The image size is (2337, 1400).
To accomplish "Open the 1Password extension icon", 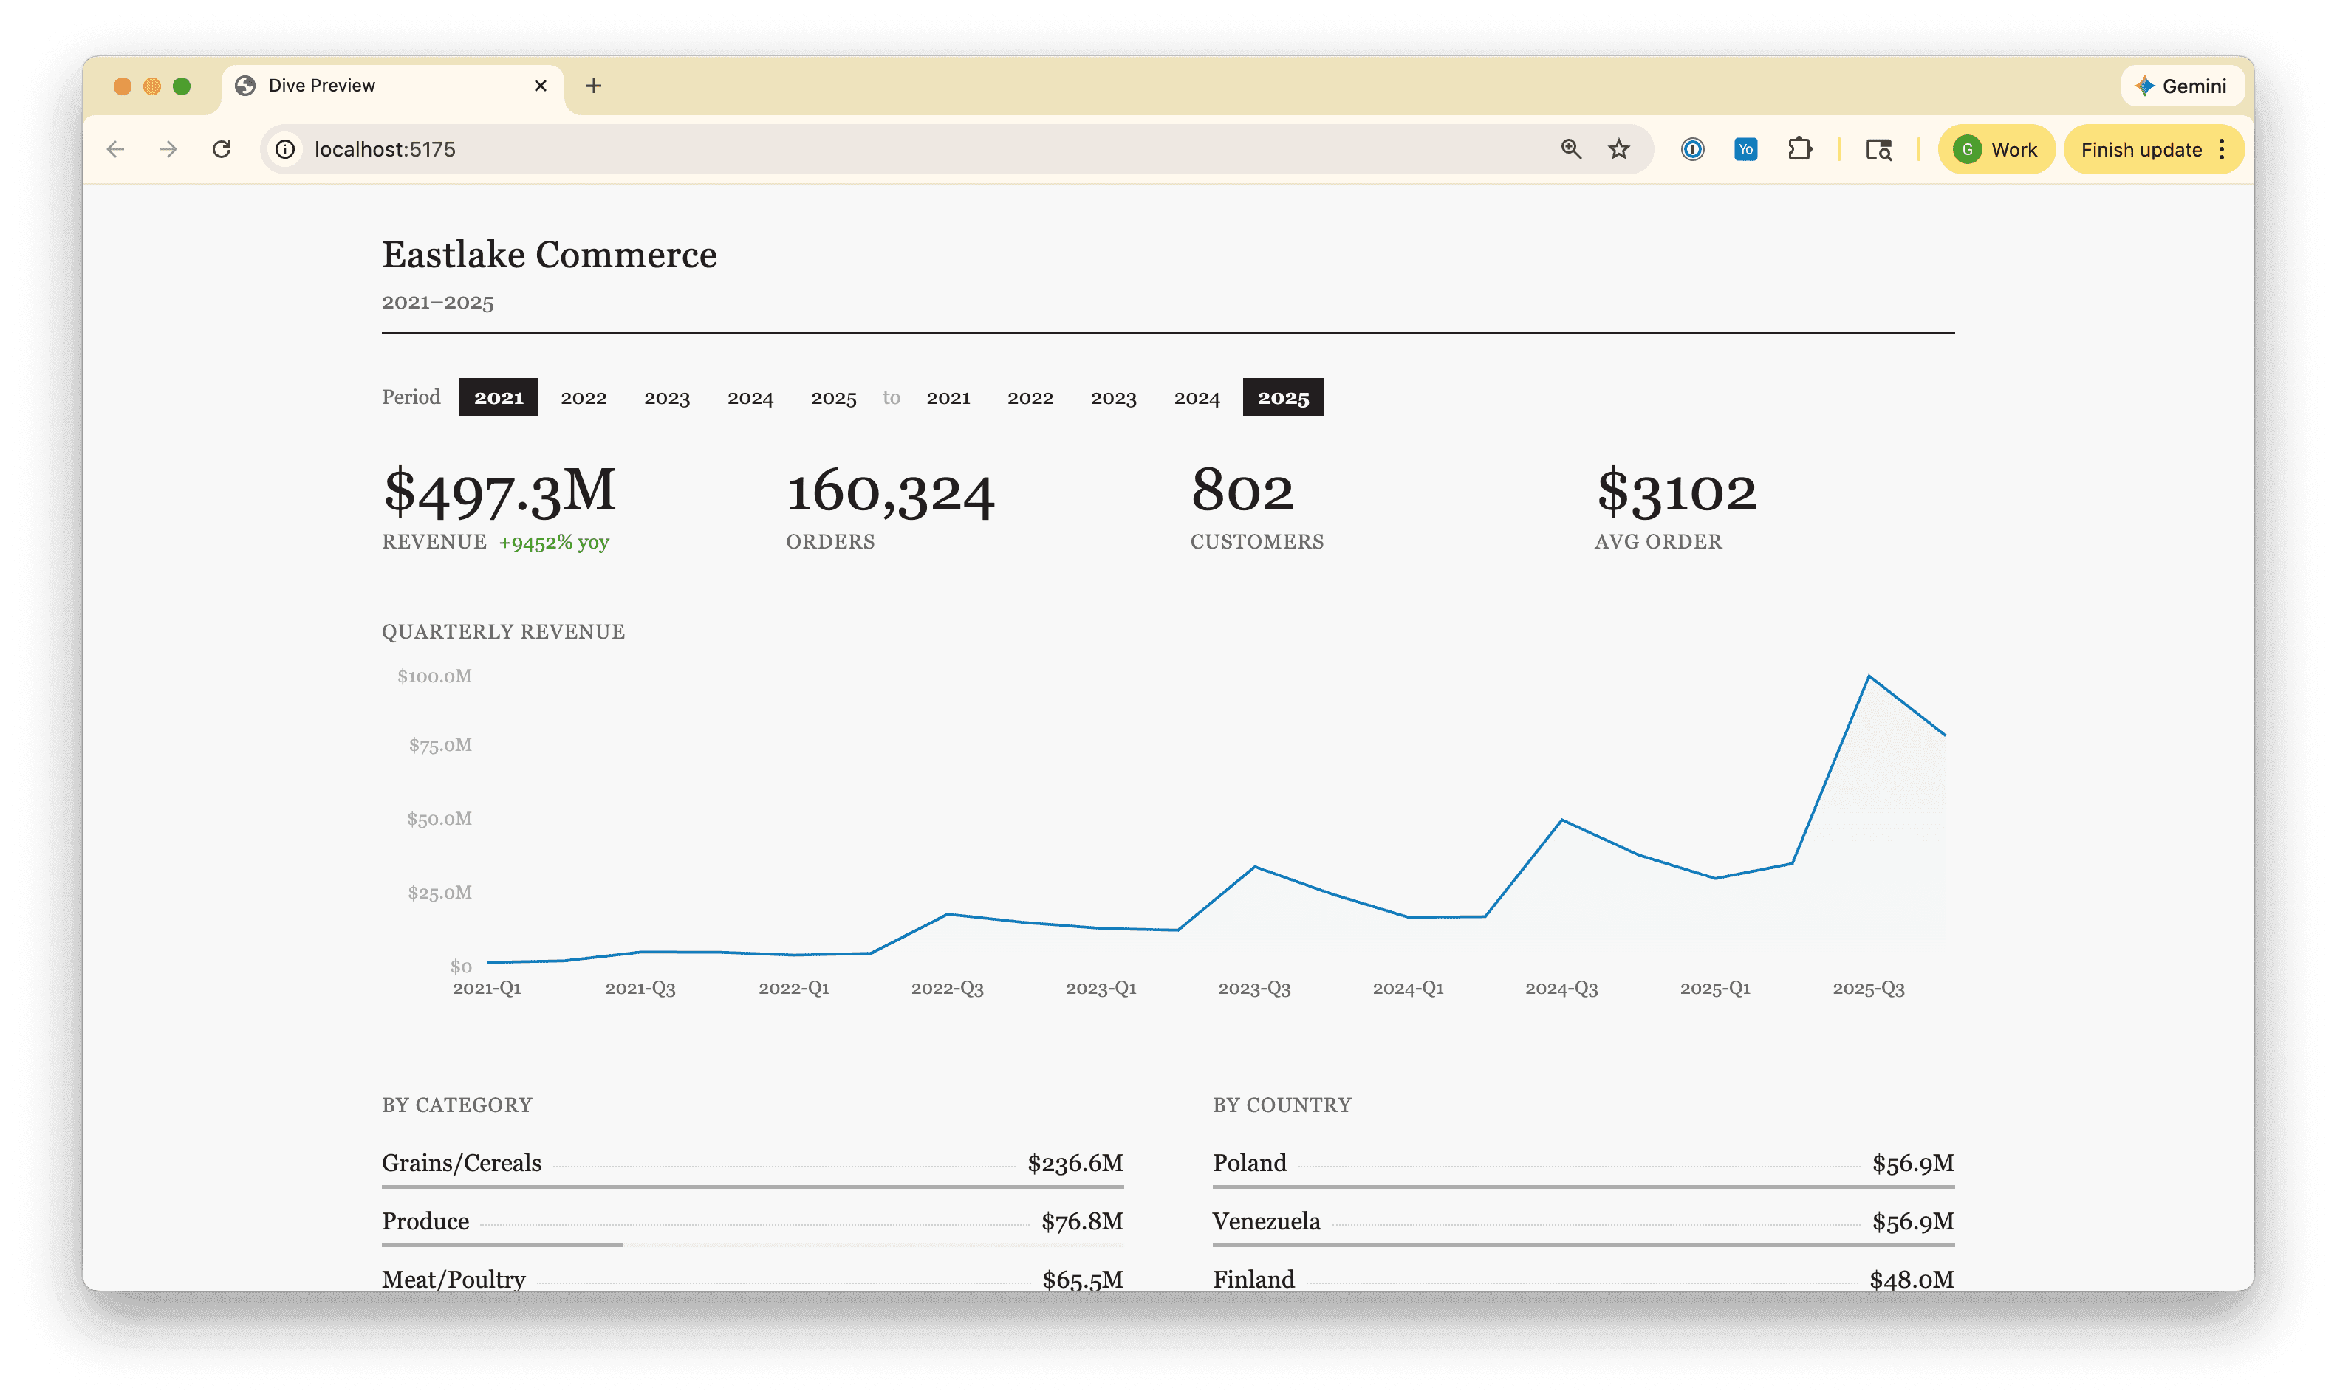I will 1691,149.
